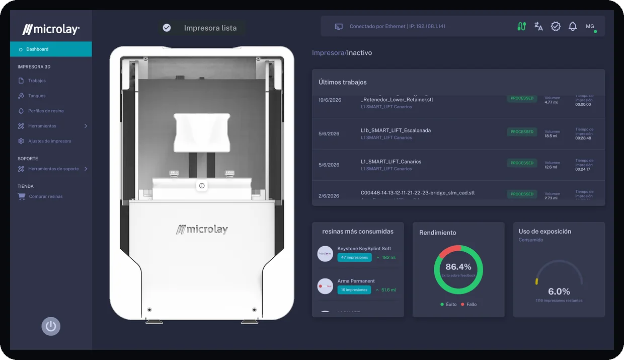Click the date 19/6/2026
The image size is (624, 360).
330,100
